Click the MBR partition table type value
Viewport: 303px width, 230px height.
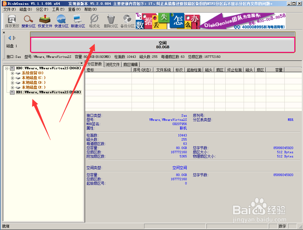[290, 120]
